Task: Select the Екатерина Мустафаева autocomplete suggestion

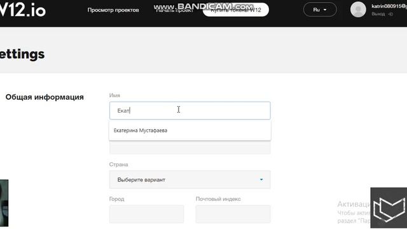Action: point(190,130)
